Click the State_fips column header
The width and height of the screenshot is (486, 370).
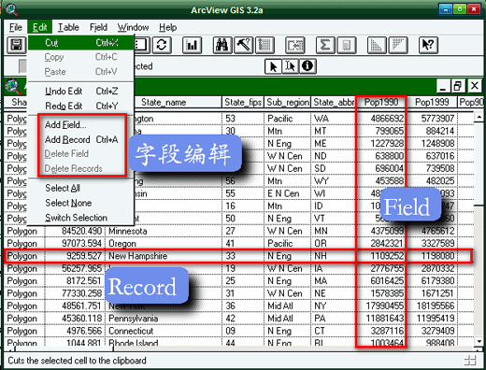pos(243,102)
